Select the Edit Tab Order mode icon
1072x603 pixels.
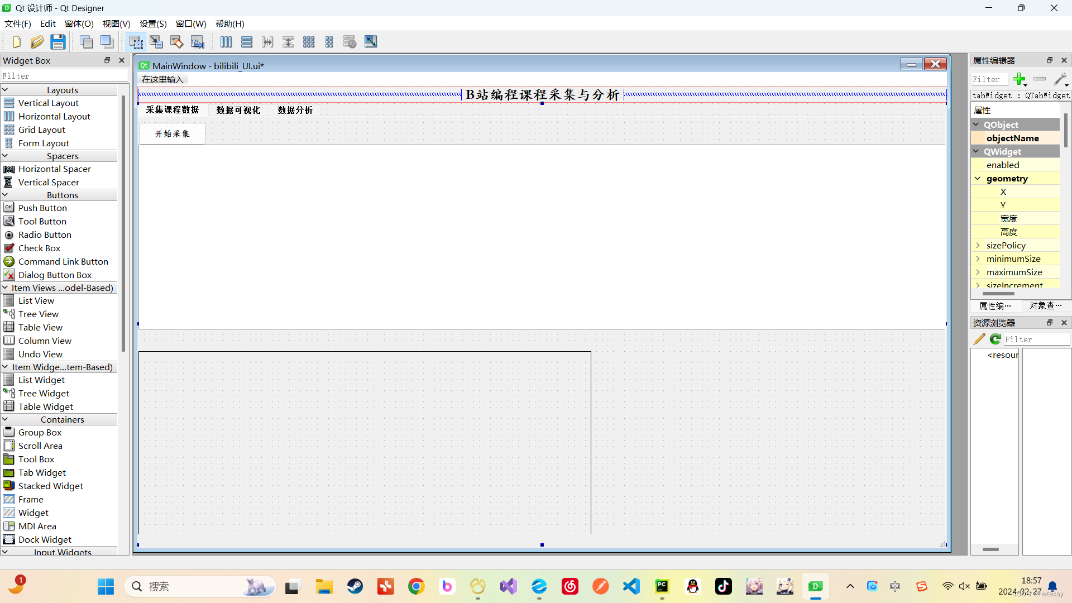point(198,42)
